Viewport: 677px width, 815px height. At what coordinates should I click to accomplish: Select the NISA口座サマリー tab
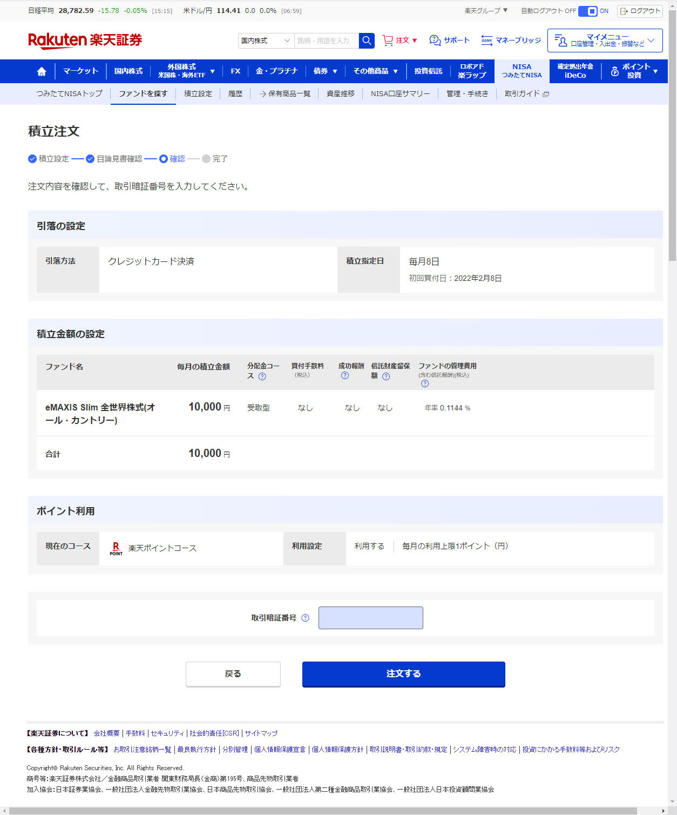(400, 94)
